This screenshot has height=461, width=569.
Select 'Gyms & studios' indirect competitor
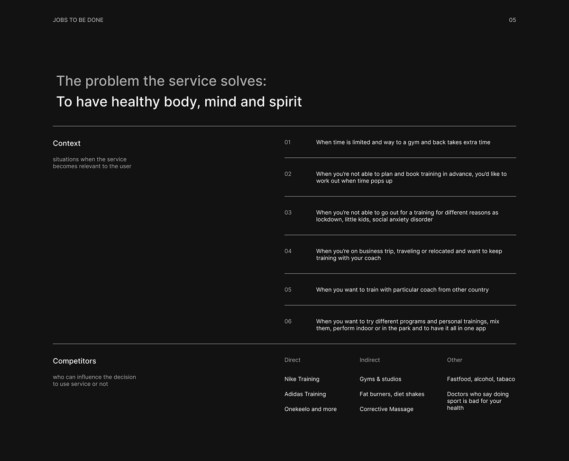380,379
